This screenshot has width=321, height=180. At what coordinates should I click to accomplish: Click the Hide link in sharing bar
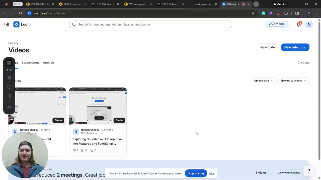[x=212, y=173]
